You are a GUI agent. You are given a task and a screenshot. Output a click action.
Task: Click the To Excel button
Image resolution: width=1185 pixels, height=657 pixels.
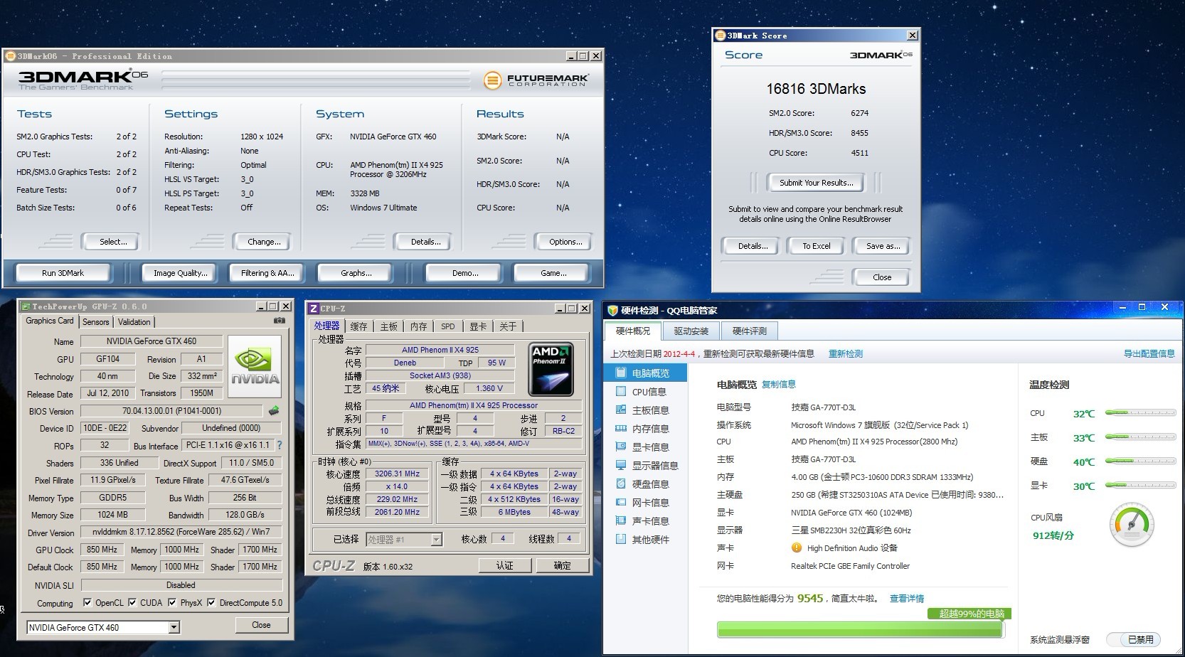pos(816,246)
